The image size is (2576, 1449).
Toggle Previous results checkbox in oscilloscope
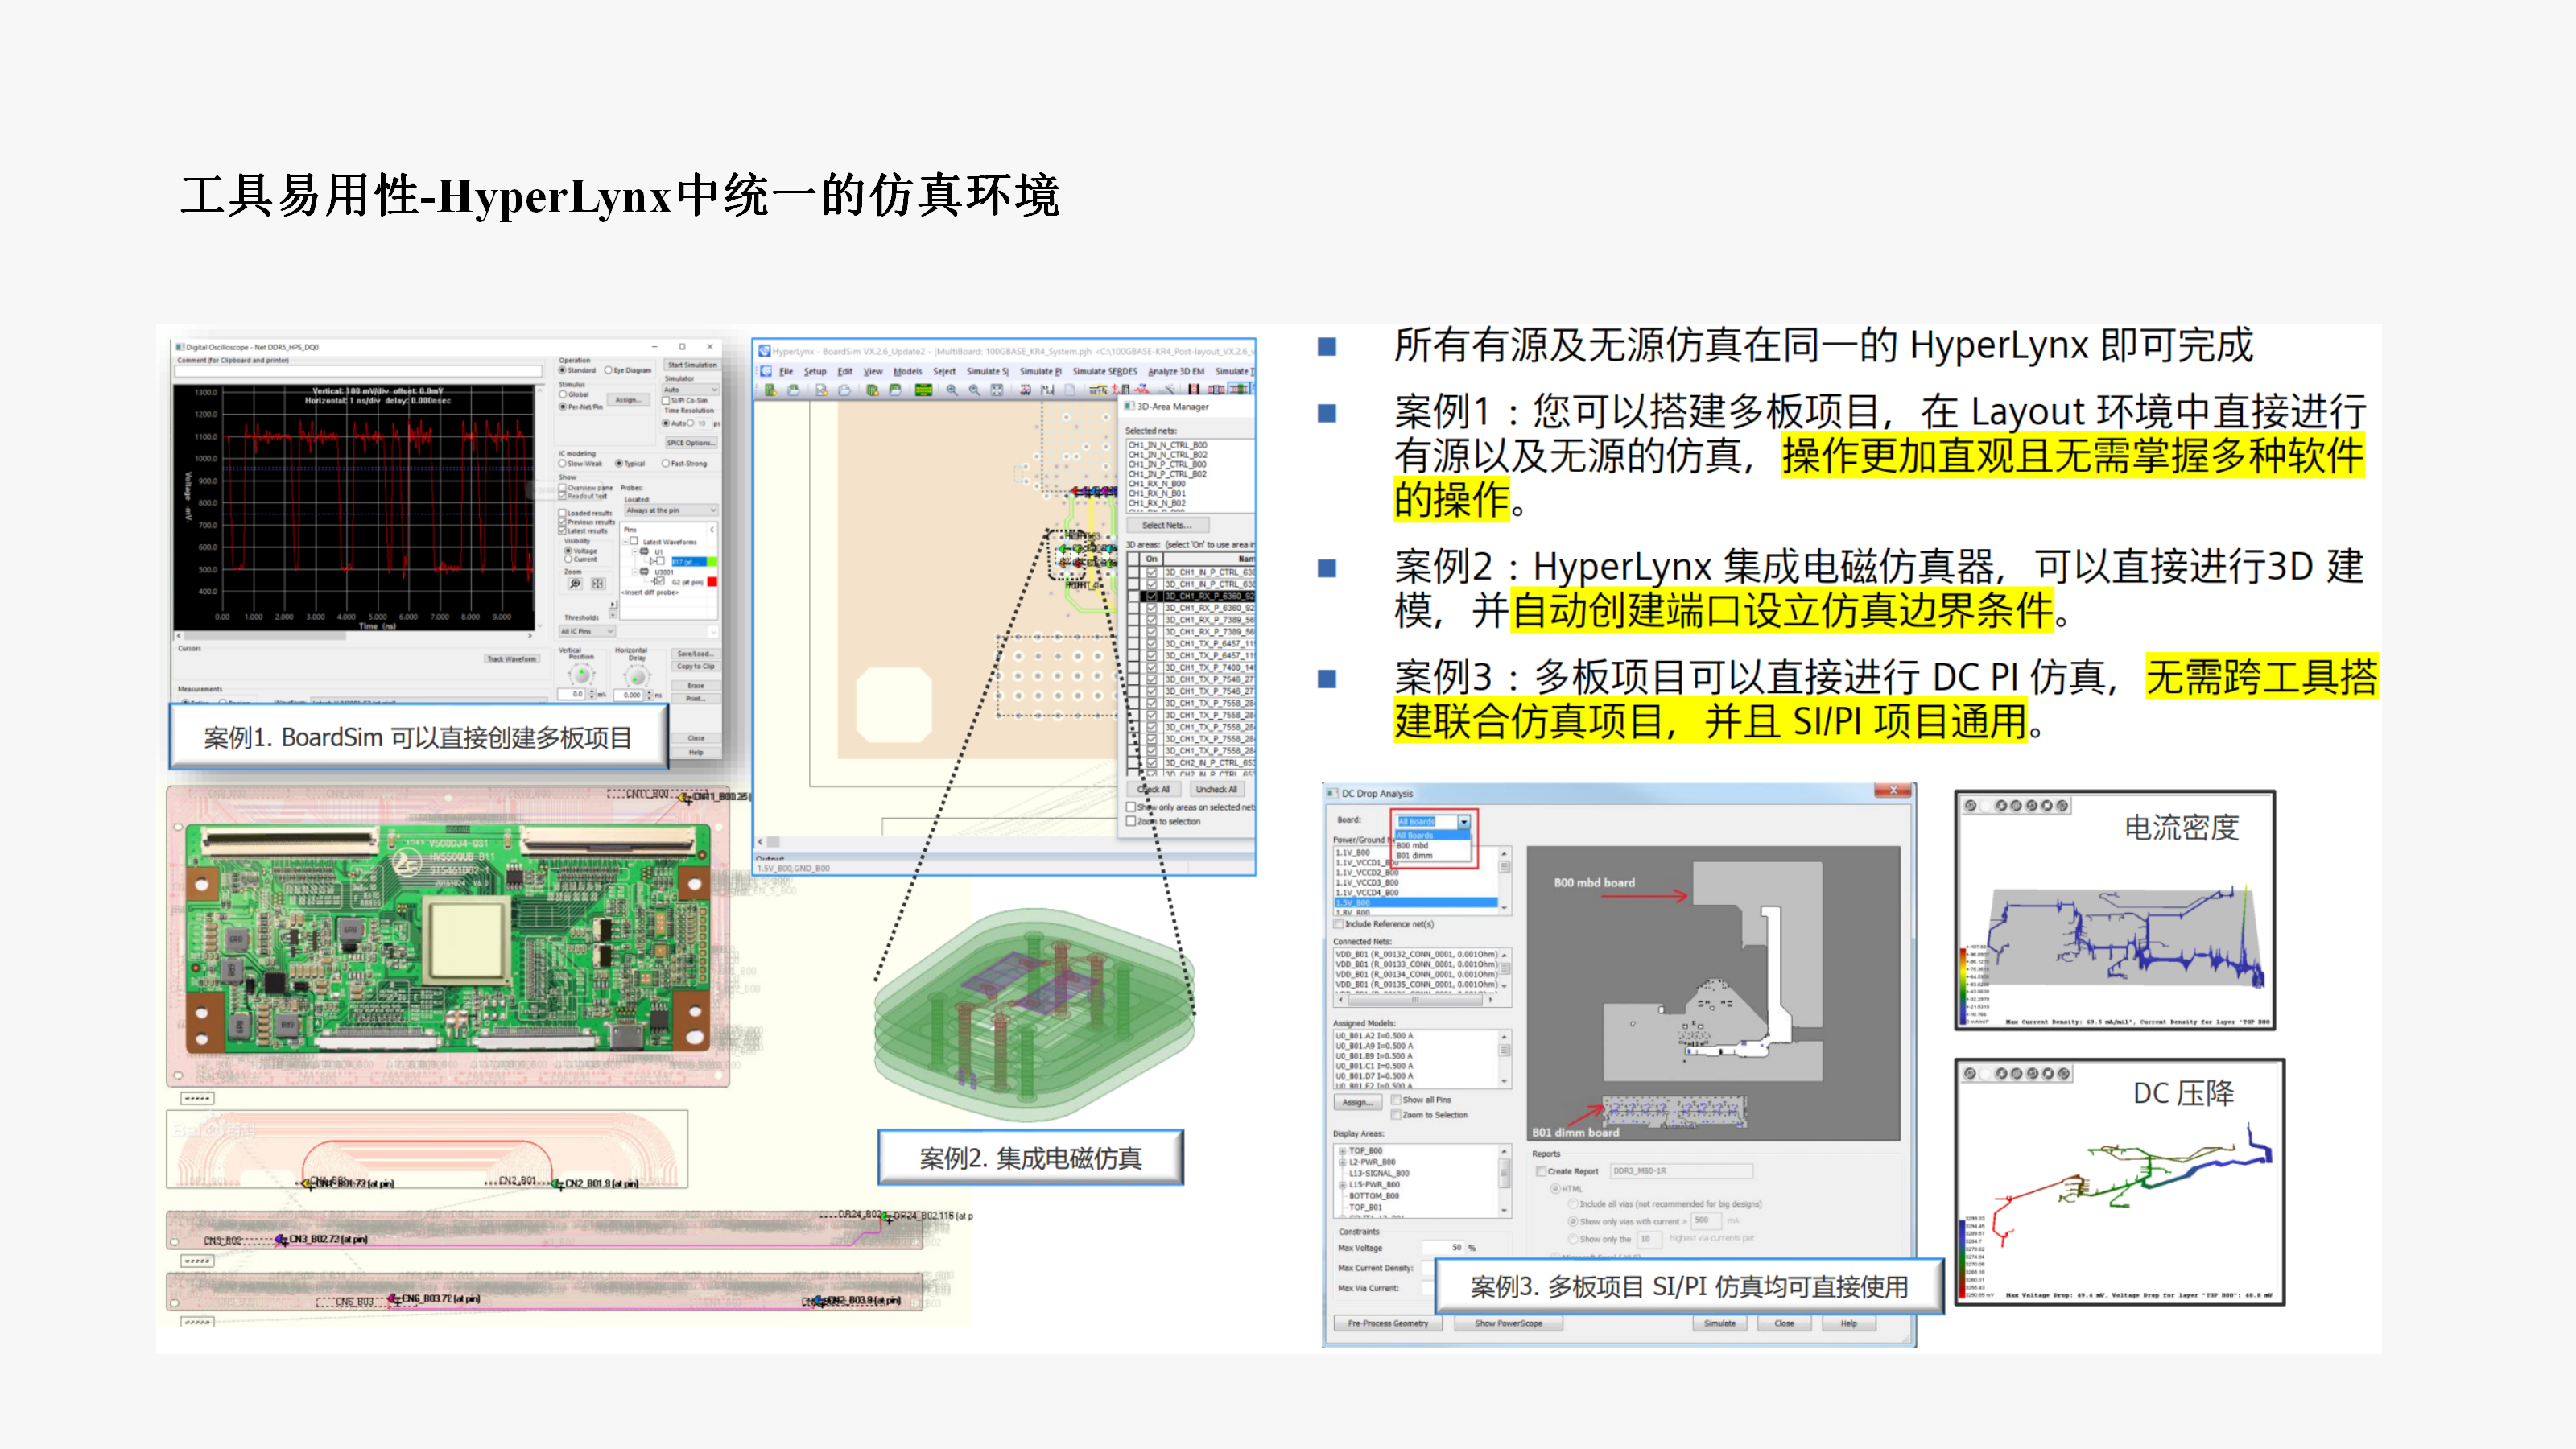(563, 522)
